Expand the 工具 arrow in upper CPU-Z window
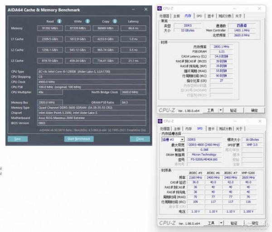The height and width of the screenshot is (232, 272). (x=221, y=110)
